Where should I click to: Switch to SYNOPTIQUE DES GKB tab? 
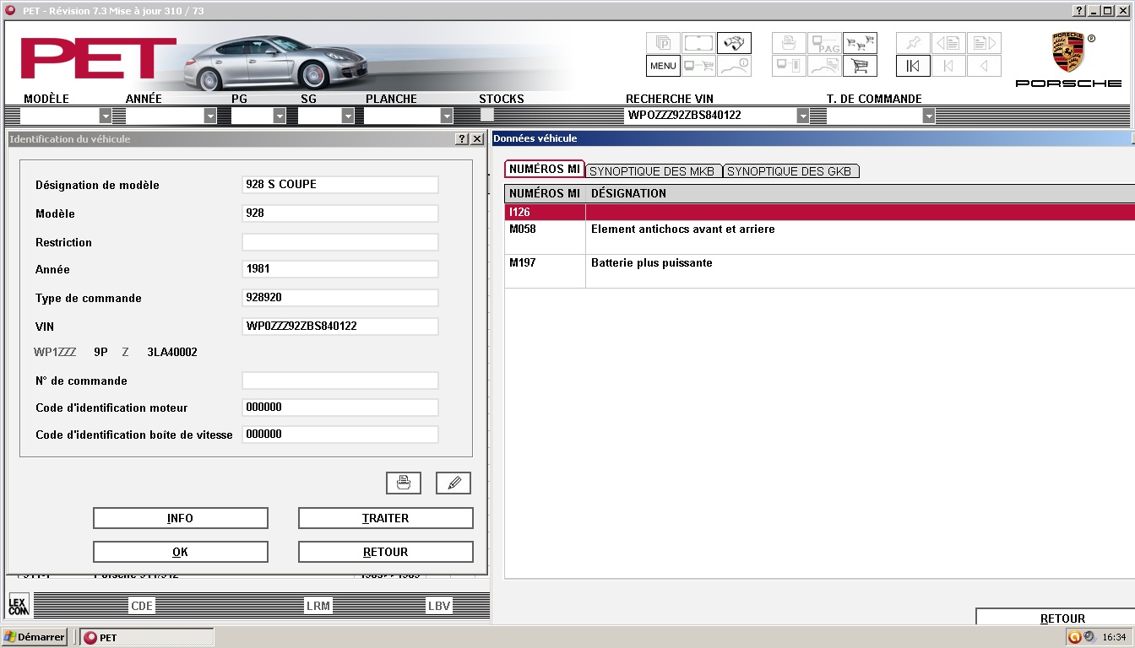[790, 171]
